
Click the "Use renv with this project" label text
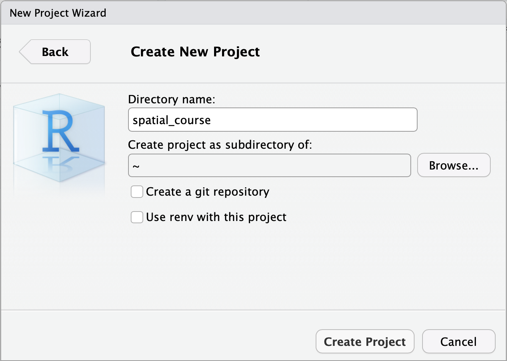click(216, 217)
